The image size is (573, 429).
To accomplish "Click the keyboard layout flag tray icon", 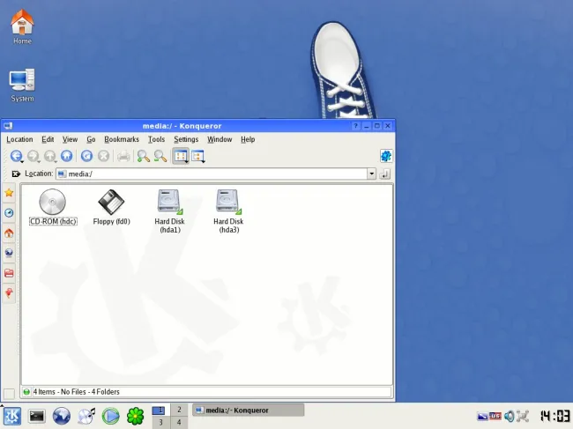I will (495, 416).
